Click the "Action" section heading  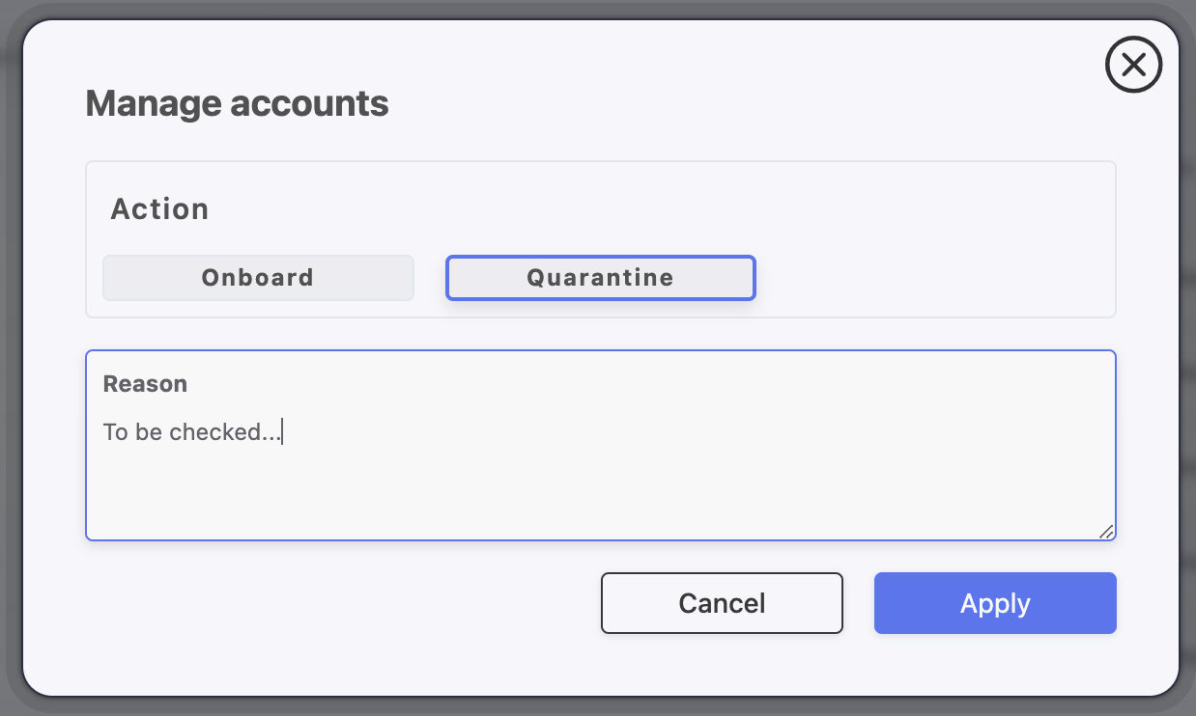point(159,209)
